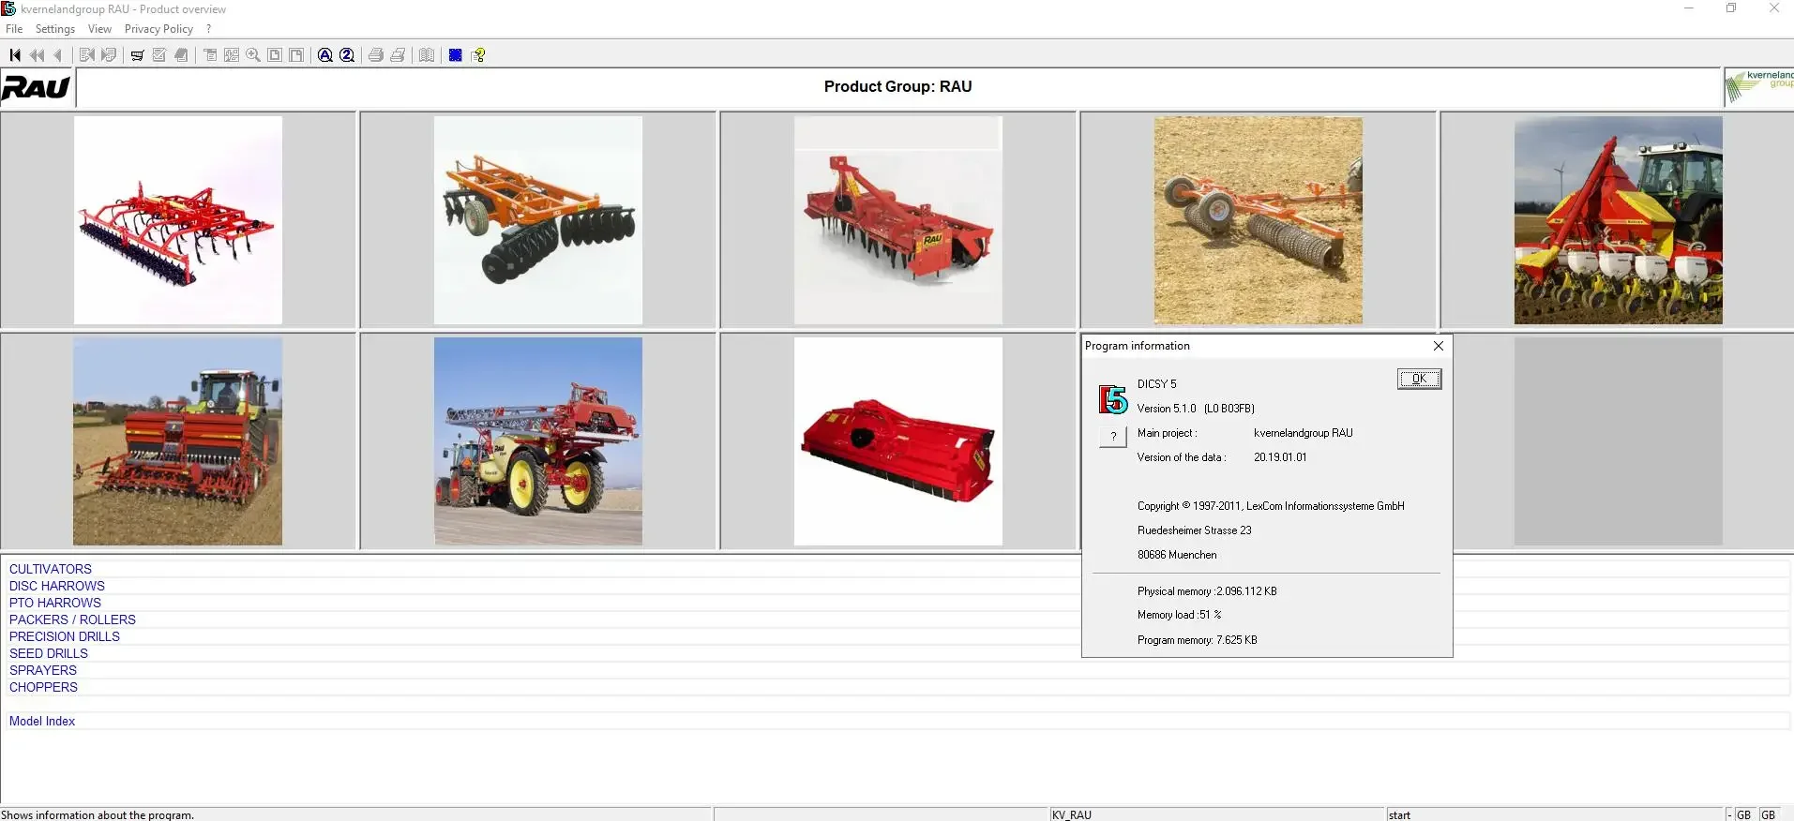Click the magnifier zoom-in toolbar icon

[253, 55]
